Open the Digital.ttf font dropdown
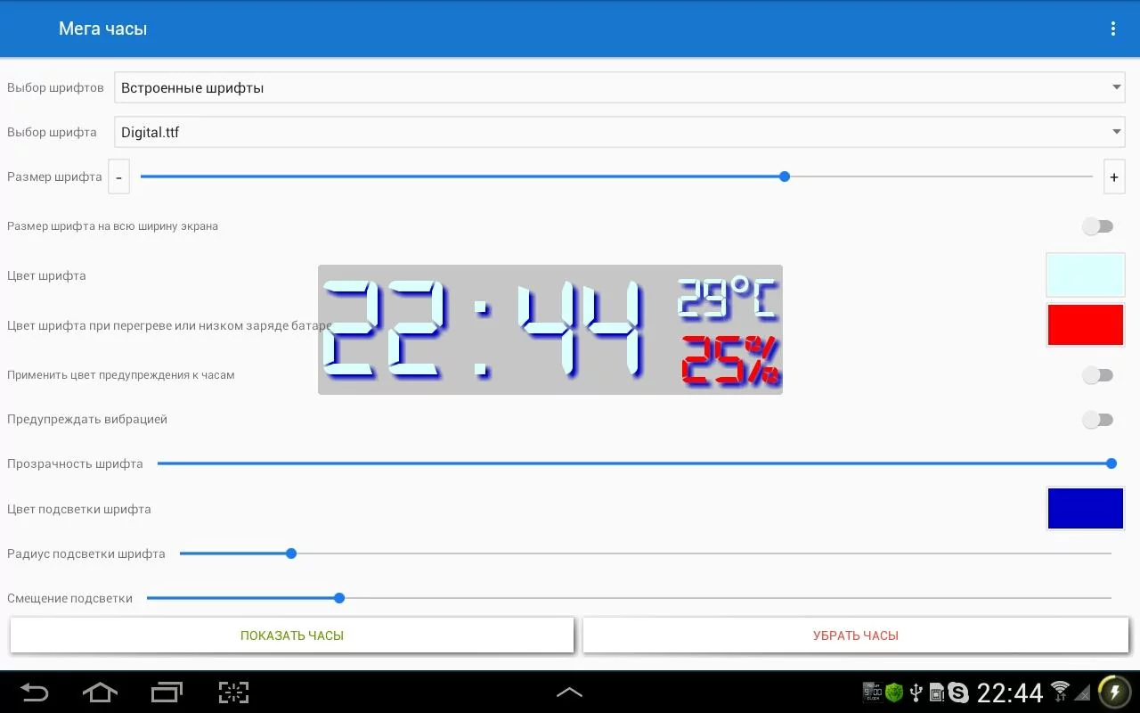This screenshot has height=713, width=1140. [x=620, y=132]
